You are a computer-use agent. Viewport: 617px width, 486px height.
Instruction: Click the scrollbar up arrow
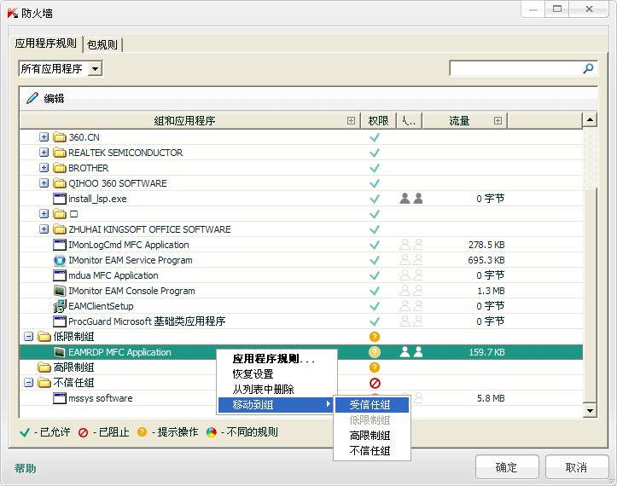click(590, 119)
